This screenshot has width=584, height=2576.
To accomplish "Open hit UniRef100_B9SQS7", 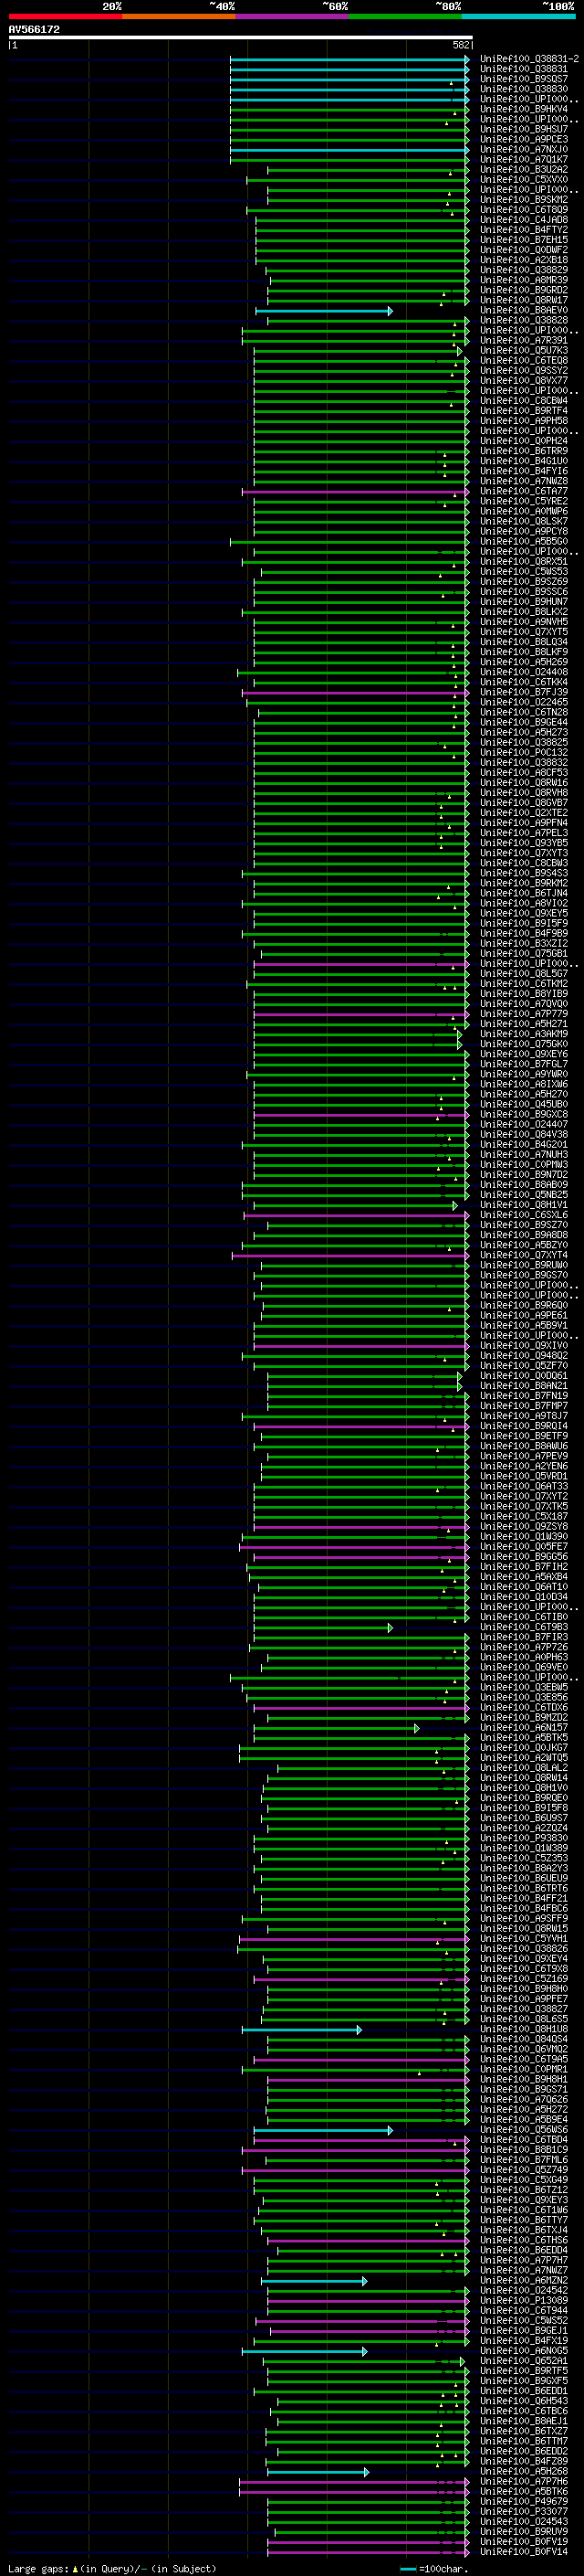I will coord(524,79).
